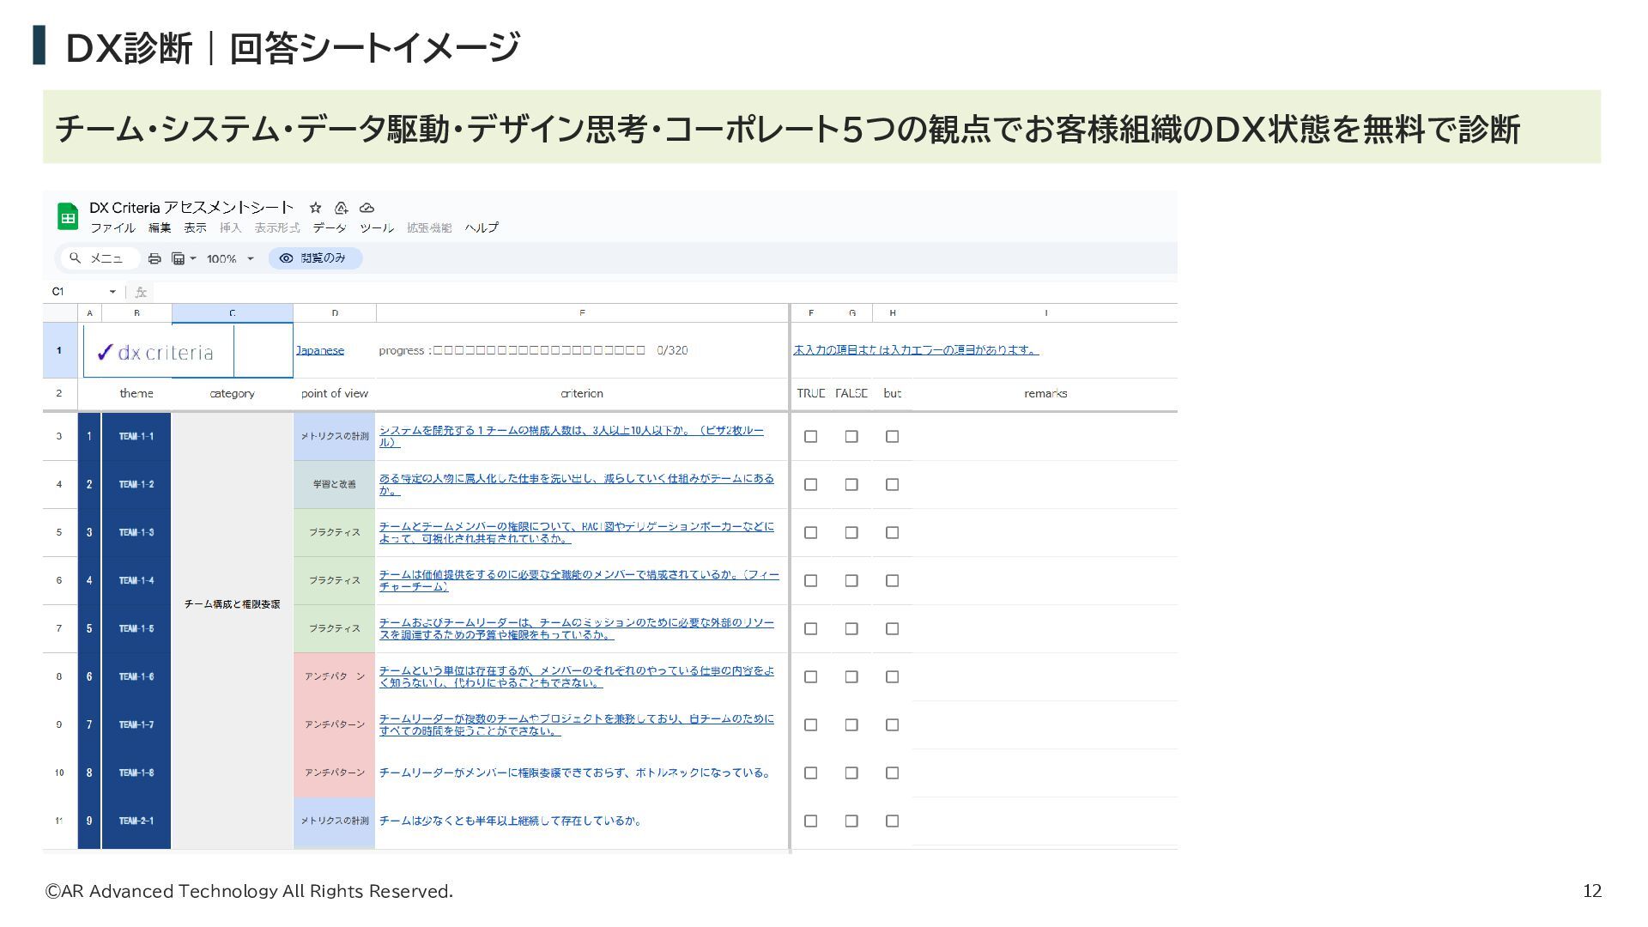Click the 未入力の項目 input error link
Viewport: 1648px width, 927px height.
click(x=915, y=350)
